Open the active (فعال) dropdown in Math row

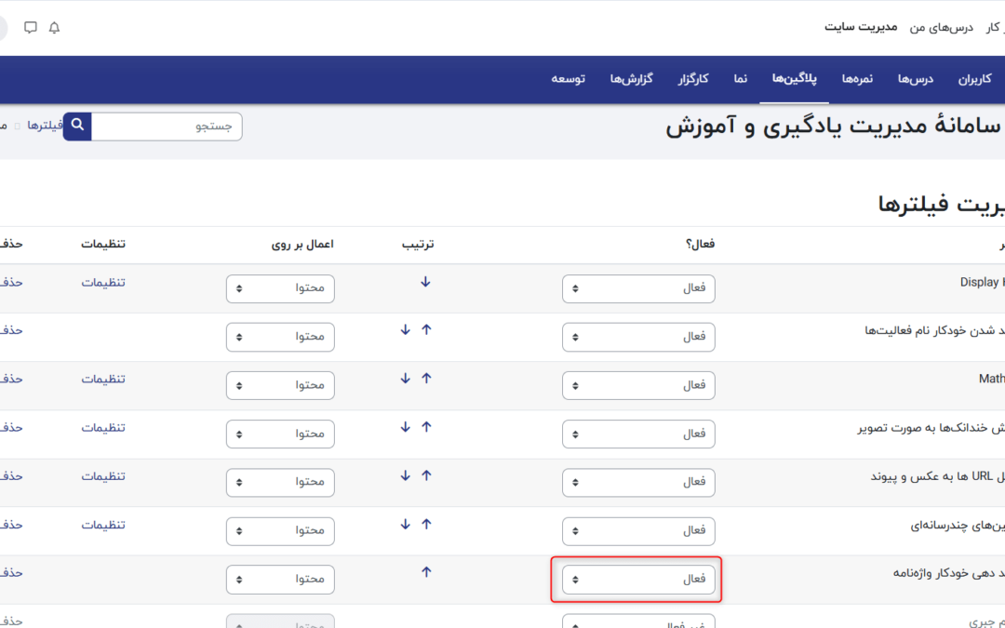click(638, 385)
